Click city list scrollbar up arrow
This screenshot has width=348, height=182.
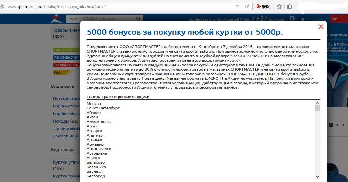317,103
